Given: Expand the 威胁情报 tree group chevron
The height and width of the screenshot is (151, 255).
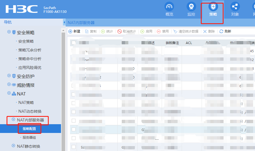Looking at the screenshot, I should pos(9,84).
